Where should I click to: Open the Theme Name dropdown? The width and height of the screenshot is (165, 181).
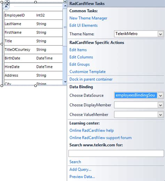click(160, 34)
